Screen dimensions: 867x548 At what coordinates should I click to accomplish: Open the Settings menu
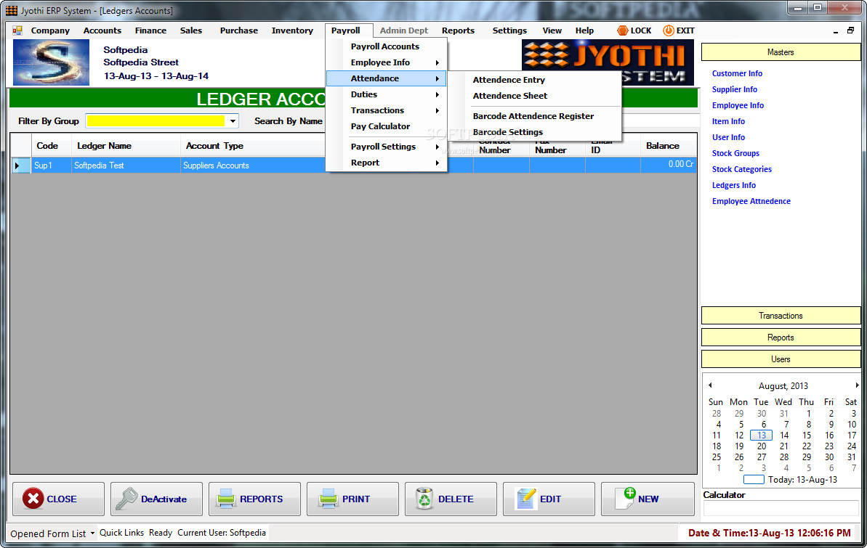point(509,30)
